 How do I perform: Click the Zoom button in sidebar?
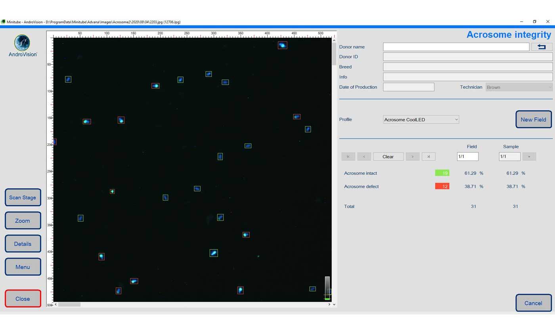(23, 221)
